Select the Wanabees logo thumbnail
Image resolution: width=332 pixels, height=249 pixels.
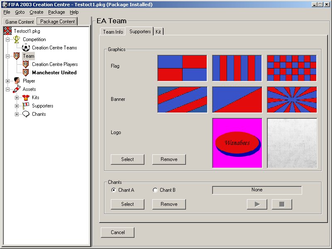pos(237,143)
